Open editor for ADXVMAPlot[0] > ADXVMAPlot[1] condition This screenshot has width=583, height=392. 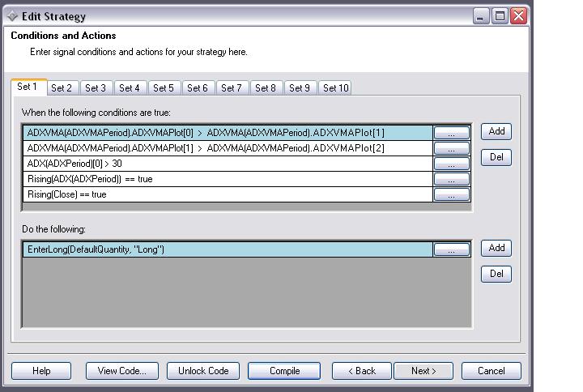coord(451,133)
